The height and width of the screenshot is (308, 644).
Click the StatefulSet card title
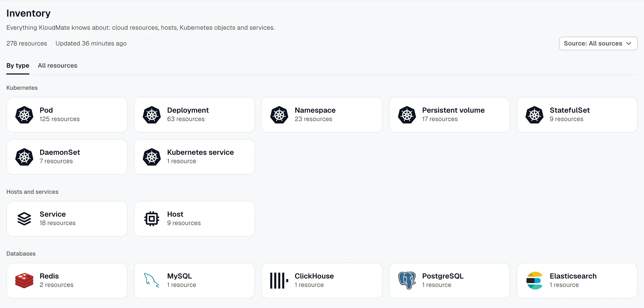(x=570, y=110)
